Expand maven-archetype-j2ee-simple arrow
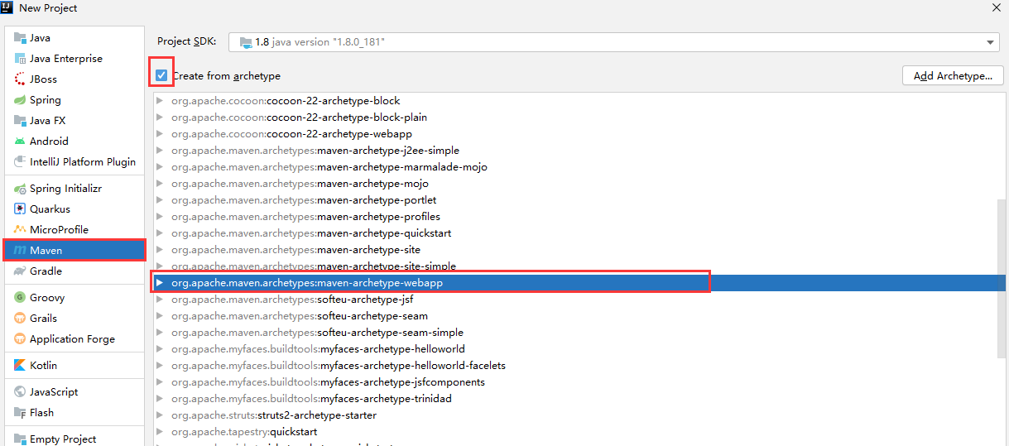The height and width of the screenshot is (446, 1009). click(160, 151)
